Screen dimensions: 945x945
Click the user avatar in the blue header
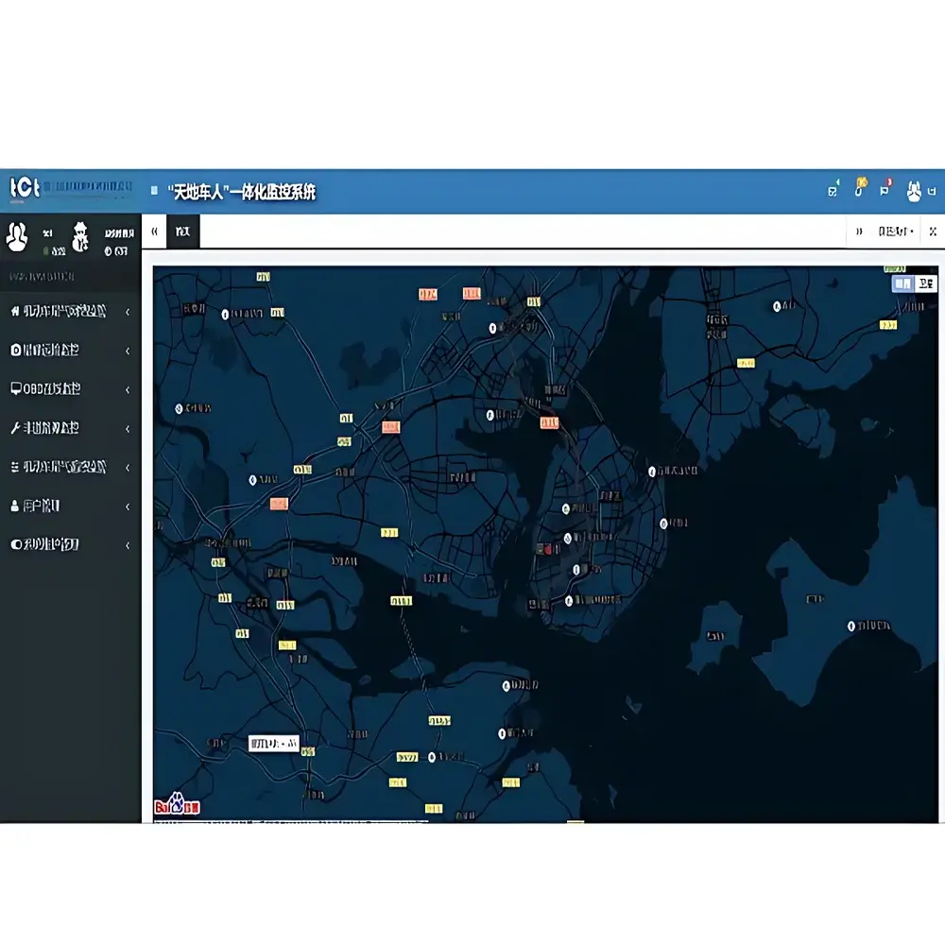pyautogui.click(x=914, y=191)
